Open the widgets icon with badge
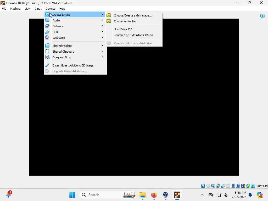The height and width of the screenshot is (201, 268). [9, 194]
